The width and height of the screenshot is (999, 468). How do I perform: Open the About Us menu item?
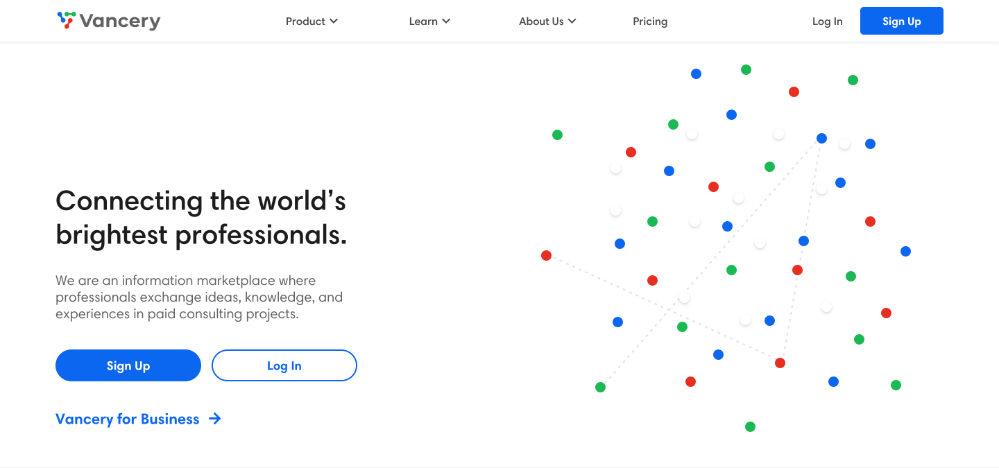click(541, 21)
